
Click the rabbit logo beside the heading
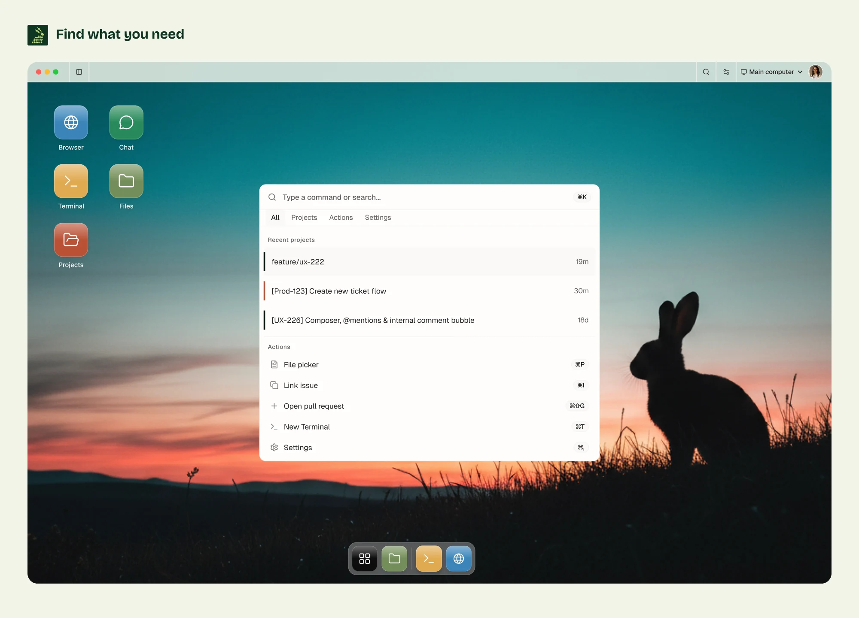[38, 35]
